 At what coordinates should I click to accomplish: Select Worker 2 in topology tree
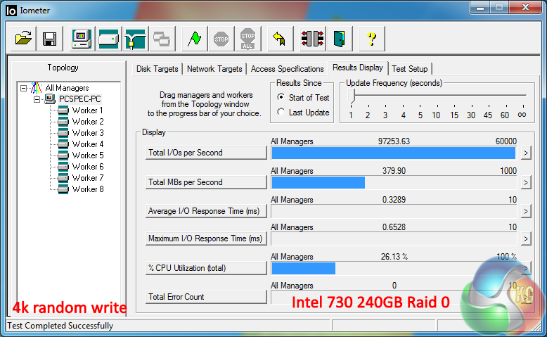(x=88, y=122)
